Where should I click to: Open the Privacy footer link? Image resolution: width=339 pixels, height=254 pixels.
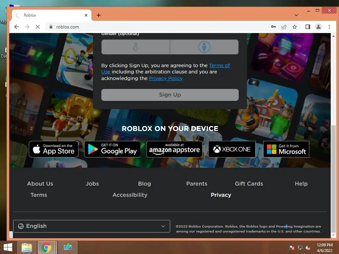coord(221,195)
